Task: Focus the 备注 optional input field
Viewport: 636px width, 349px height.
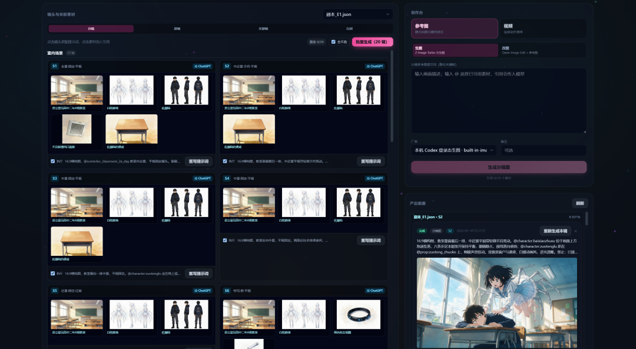Action: pyautogui.click(x=543, y=150)
